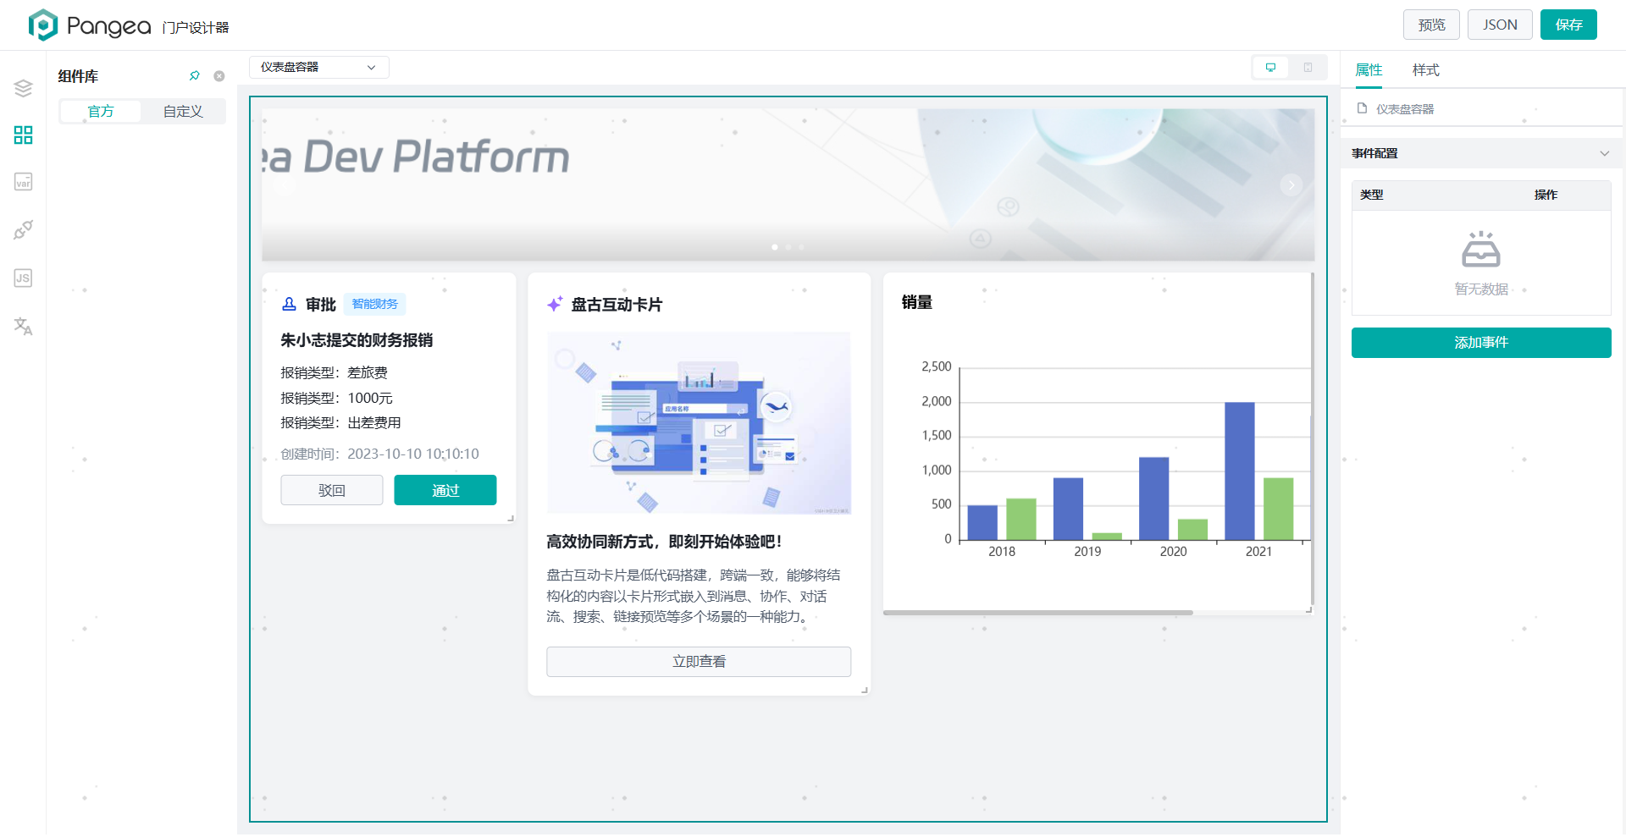This screenshot has height=837, width=1626.
Task: Click the 销量 chart horizontal scrollbar
Action: 1037,613
